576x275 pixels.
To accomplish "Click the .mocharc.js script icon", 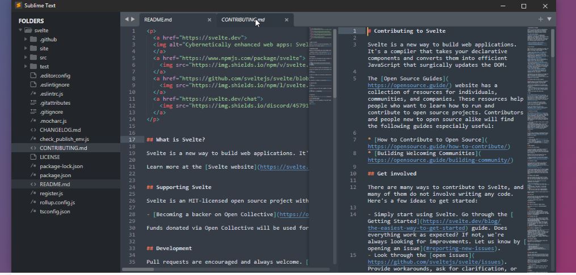I will (33, 121).
